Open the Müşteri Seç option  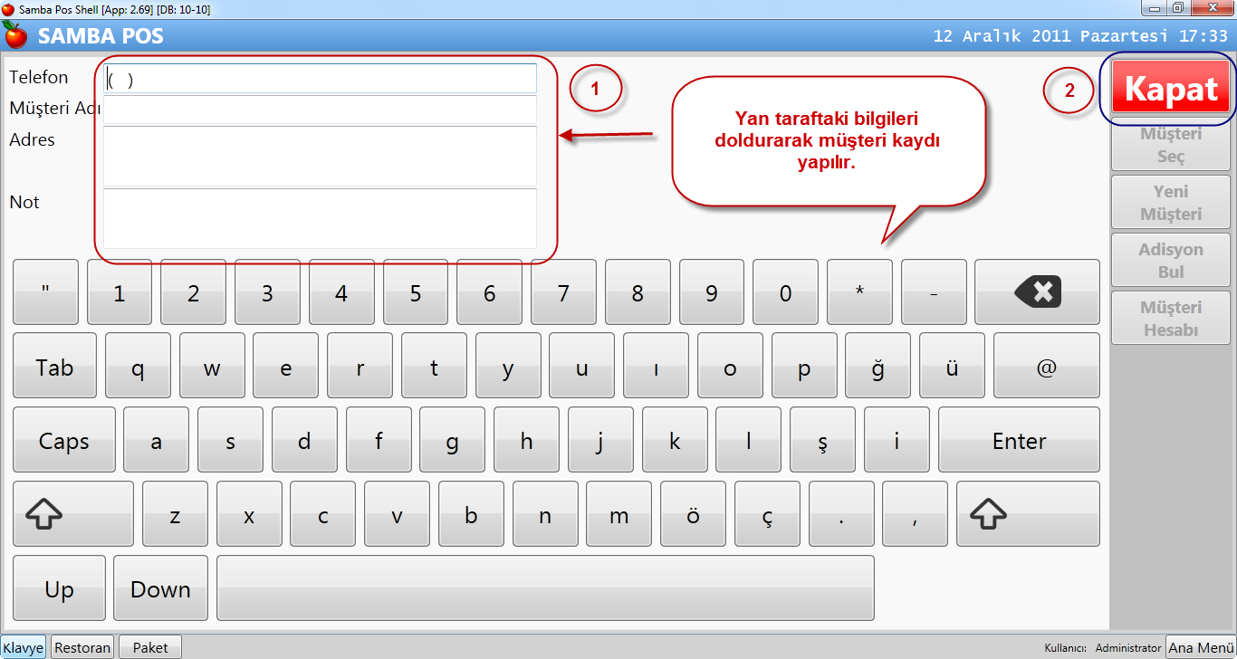coord(1170,145)
